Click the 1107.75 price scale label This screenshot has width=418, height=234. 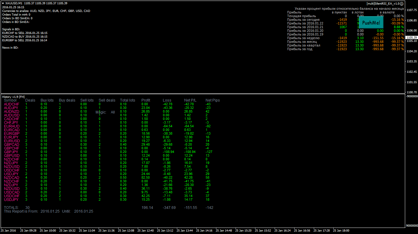(412, 10)
